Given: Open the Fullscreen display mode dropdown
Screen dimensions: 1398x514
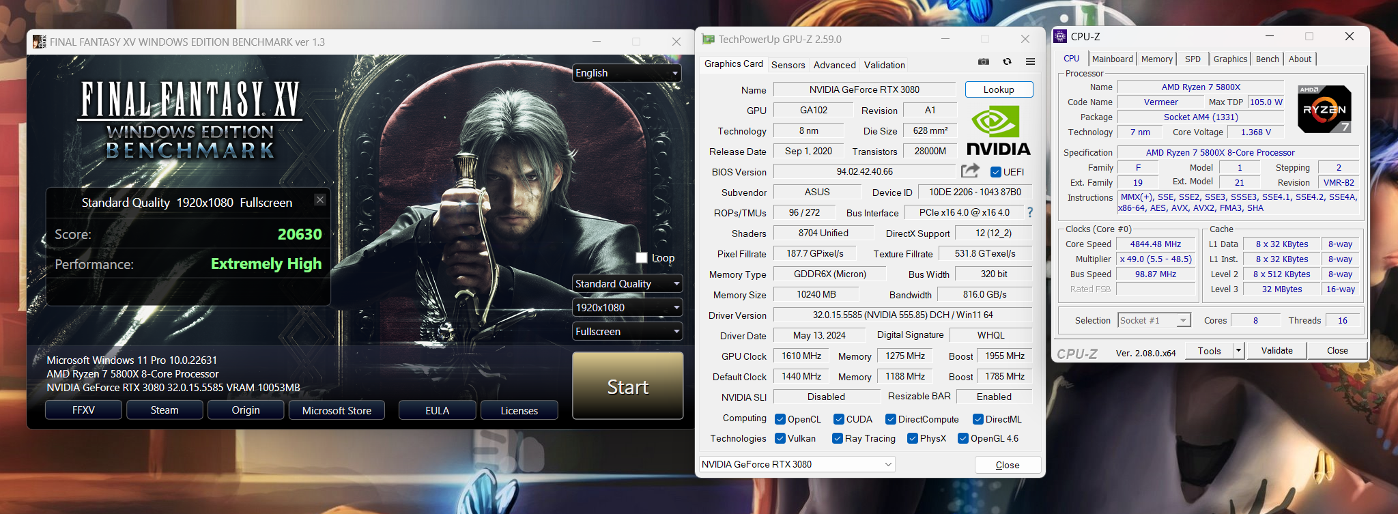Looking at the screenshot, I should click(x=627, y=331).
